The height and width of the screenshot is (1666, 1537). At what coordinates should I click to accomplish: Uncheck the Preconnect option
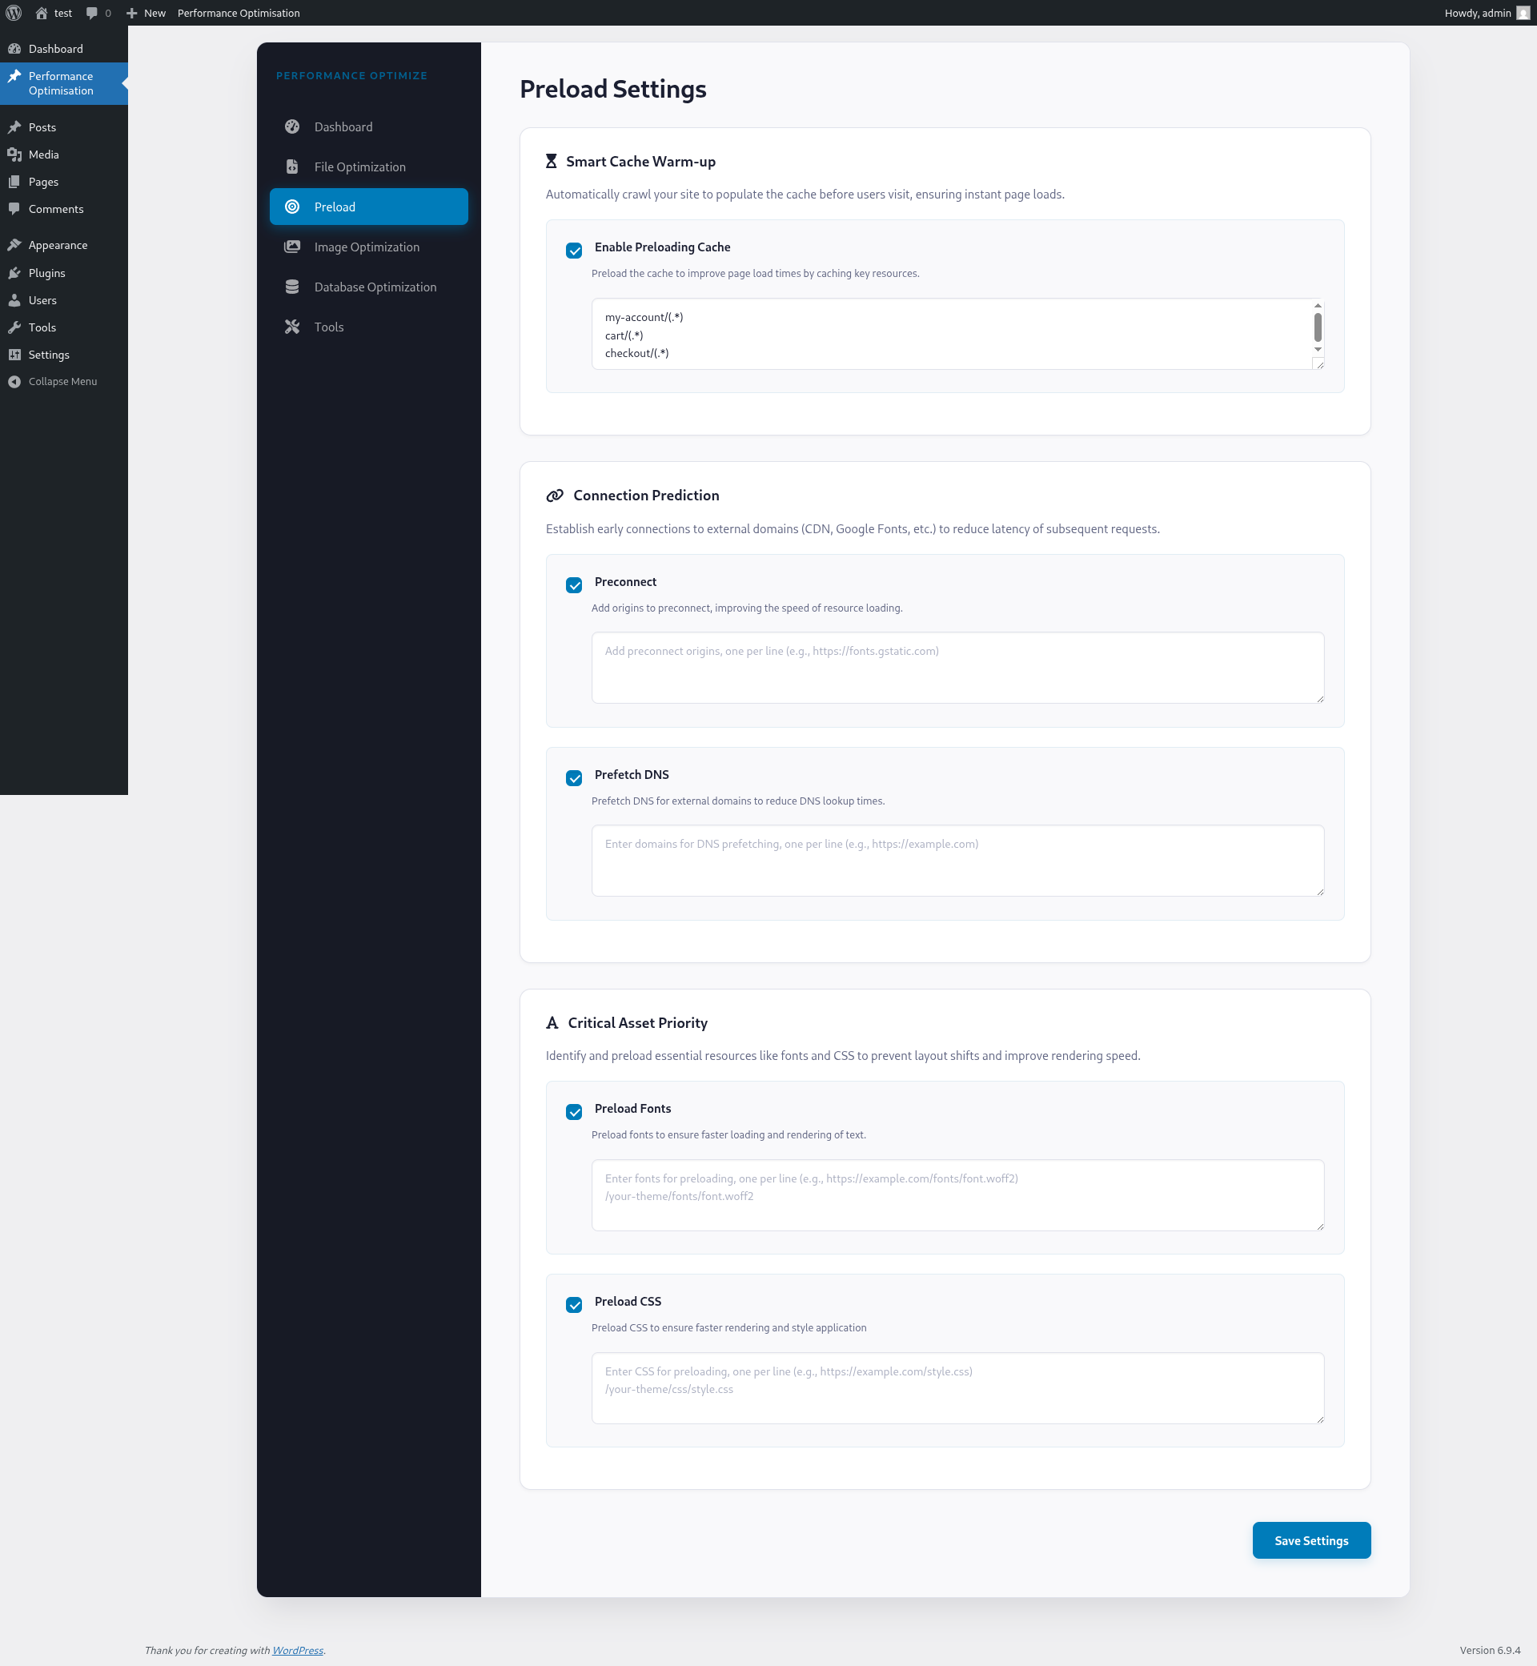click(574, 584)
